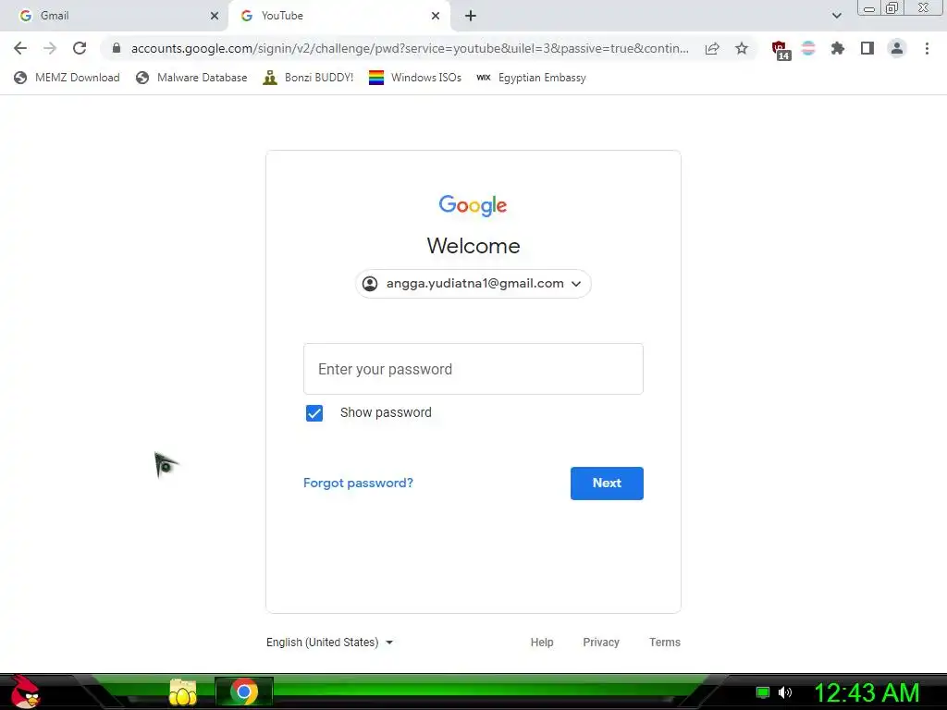Open Chrome's three-dot menu
The width and height of the screenshot is (947, 710).
click(x=927, y=48)
